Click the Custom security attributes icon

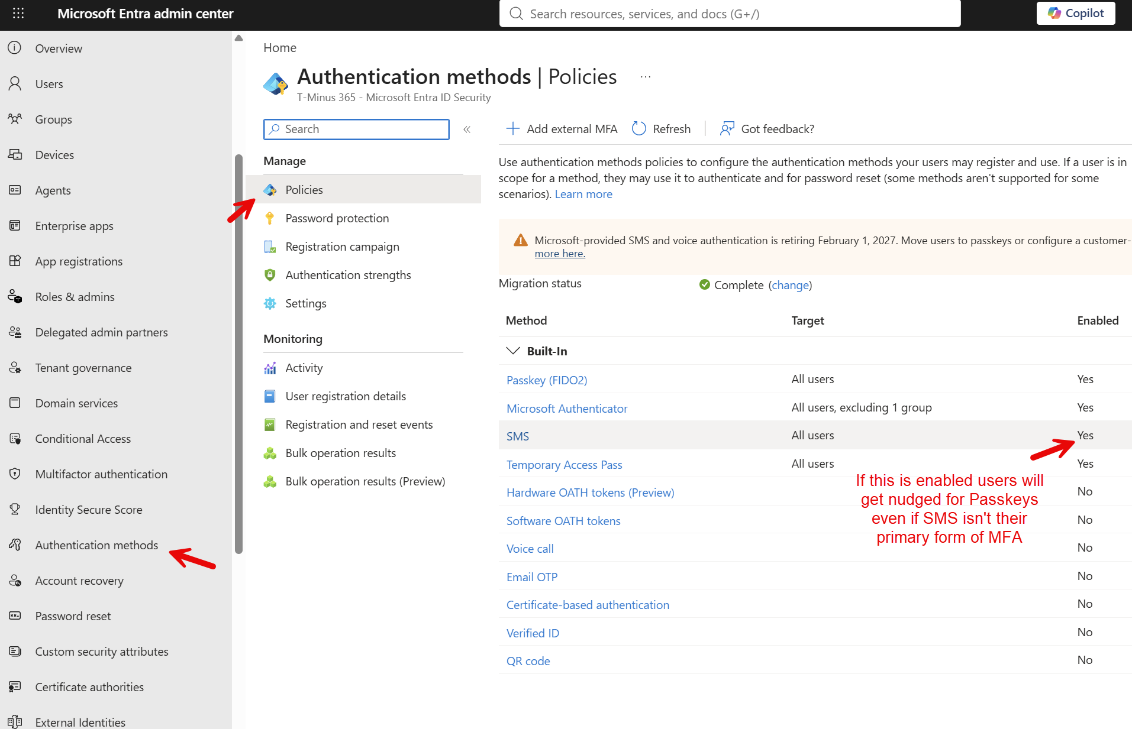pyautogui.click(x=15, y=651)
